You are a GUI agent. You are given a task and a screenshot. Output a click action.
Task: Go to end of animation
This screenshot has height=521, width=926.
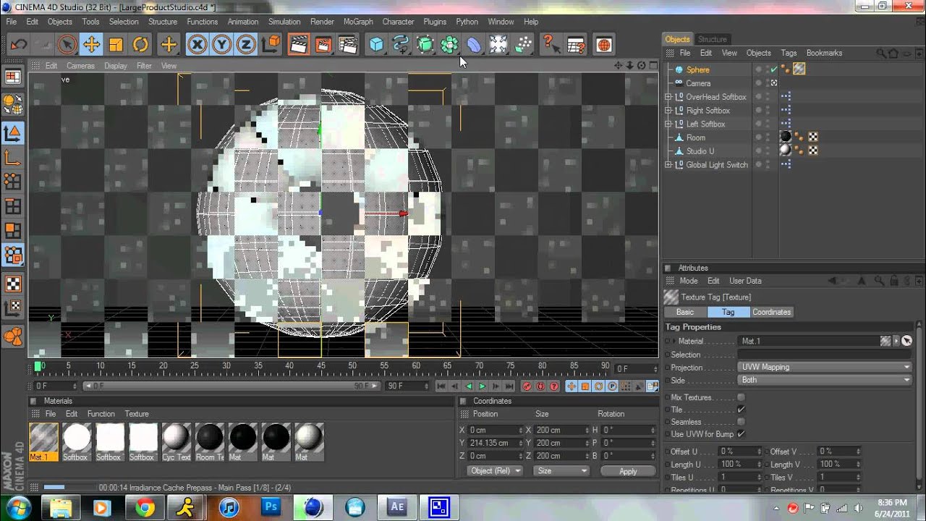point(509,386)
